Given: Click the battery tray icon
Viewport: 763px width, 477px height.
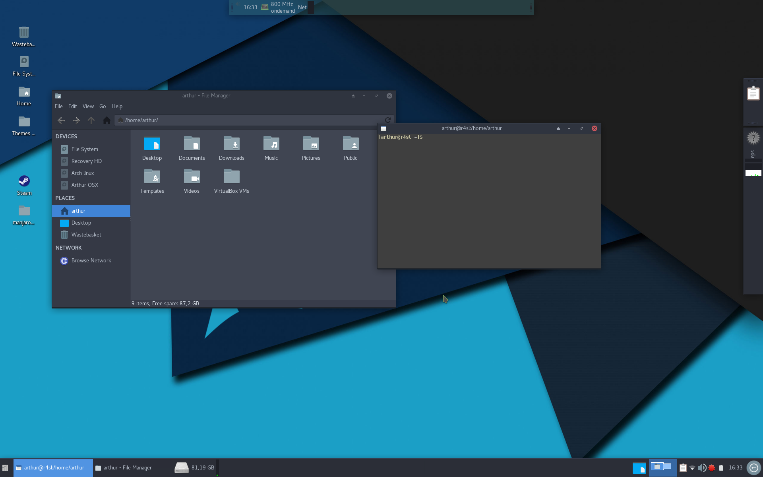Looking at the screenshot, I should click(x=721, y=468).
